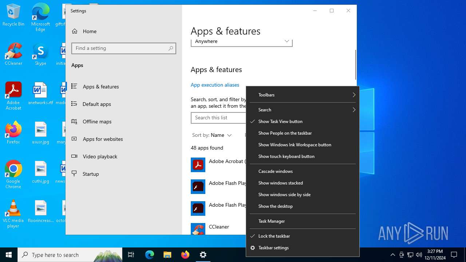This screenshot has width=466, height=262.
Task: Click the CCleaner app icon in list
Action: tap(198, 229)
